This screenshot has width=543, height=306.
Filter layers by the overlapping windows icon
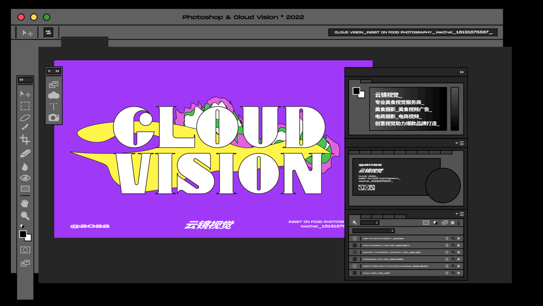(444, 222)
